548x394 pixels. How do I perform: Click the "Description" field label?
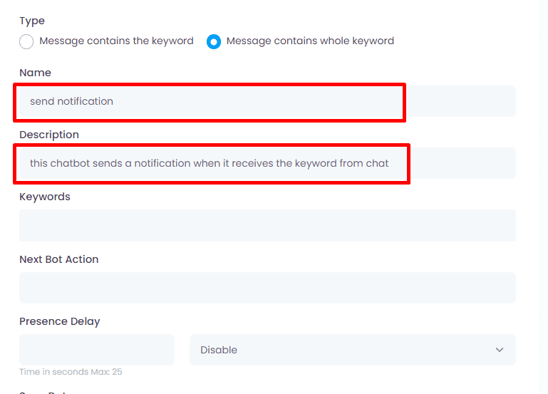tap(49, 135)
